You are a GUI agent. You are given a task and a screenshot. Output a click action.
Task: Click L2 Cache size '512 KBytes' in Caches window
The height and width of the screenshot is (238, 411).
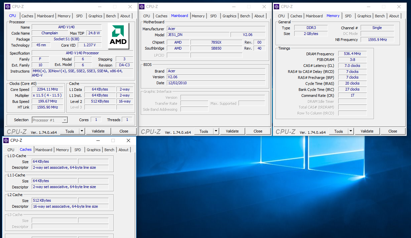coord(54,200)
